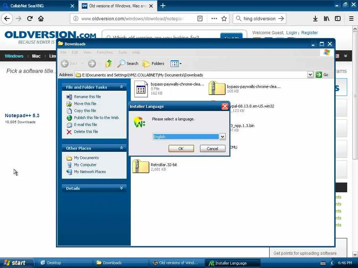Switch to Downloads taskbar button
358x268 pixels.
(x=120, y=263)
